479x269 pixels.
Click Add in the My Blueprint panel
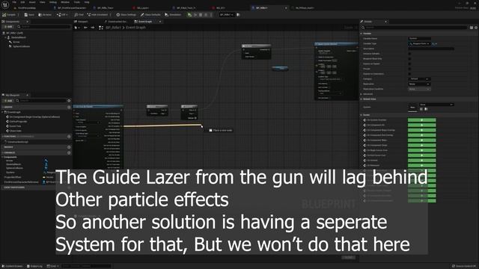pyautogui.click(x=8, y=101)
